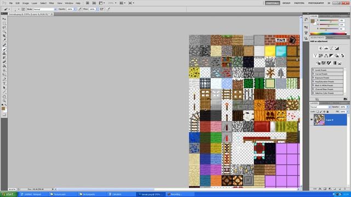Add an Exposure adjustment
351x197 pixels.
pos(337,49)
